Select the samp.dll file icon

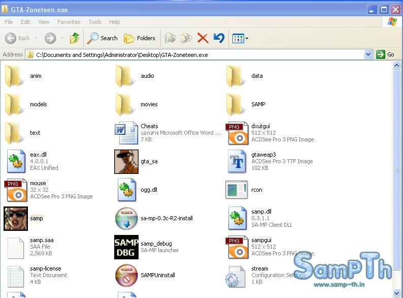click(238, 218)
